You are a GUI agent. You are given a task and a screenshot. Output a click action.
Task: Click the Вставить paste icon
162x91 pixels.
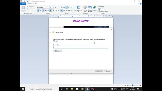(24, 8)
